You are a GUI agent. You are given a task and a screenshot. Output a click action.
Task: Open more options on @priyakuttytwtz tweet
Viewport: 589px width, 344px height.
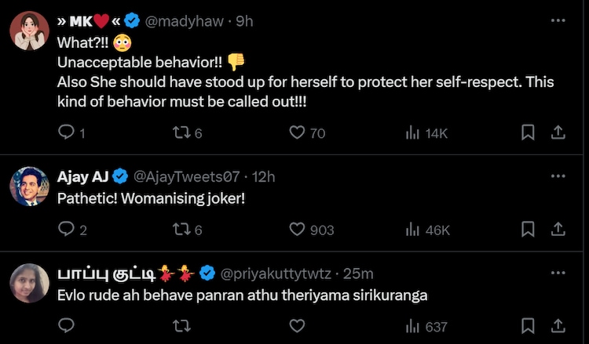[x=558, y=273]
